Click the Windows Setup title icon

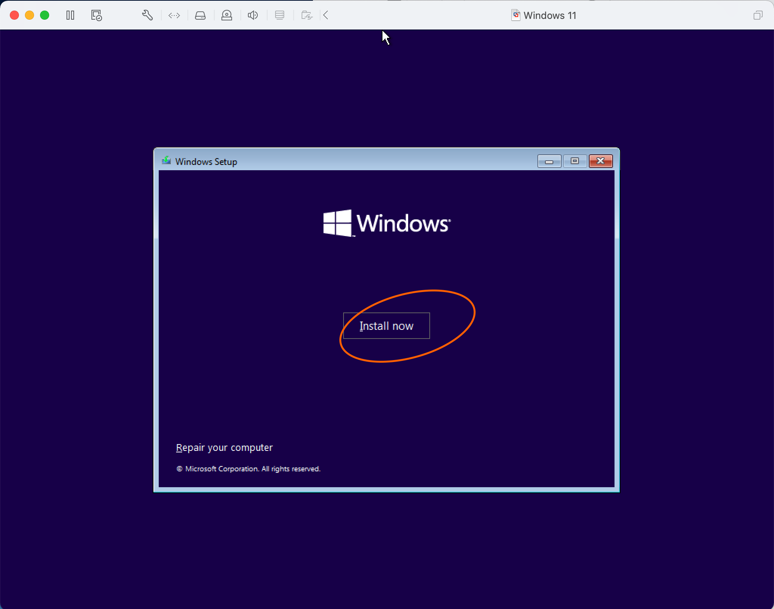[166, 161]
